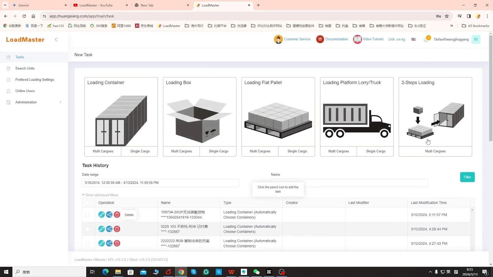Image resolution: width=493 pixels, height=277 pixels.
Task: Open Windows Start menu
Action: (6, 272)
